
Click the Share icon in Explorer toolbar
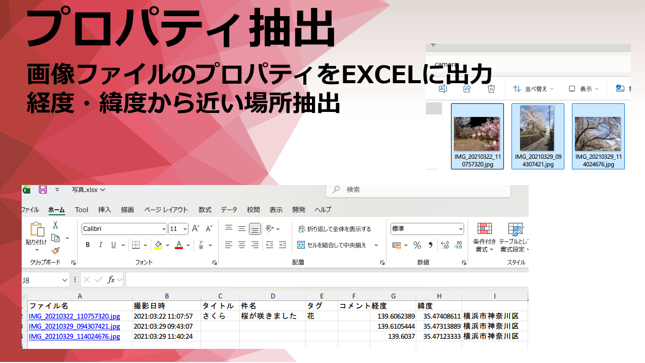(467, 89)
